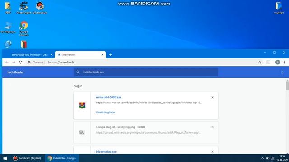Focus the İndirilenlerde ara search field
Image resolution: width=289 pixels, height=162 pixels.
145,72
